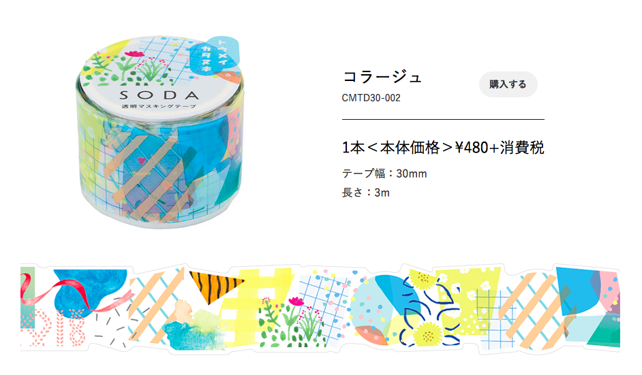Click the SODA tape roll product image
This screenshot has height=375, width=642.
pyautogui.click(x=160, y=131)
